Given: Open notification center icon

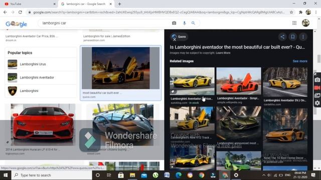Looking at the screenshot, I should pos(313,175).
